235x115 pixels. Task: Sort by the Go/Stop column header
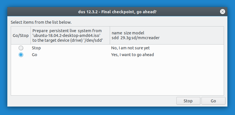(x=21, y=36)
